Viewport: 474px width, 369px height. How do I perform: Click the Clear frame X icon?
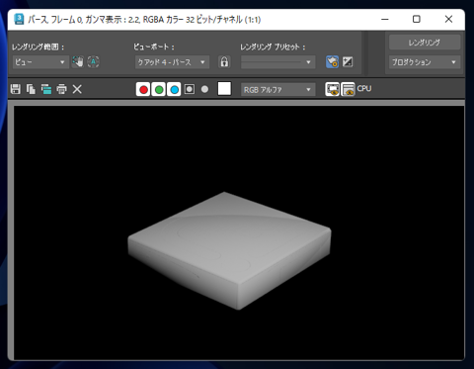pos(77,89)
